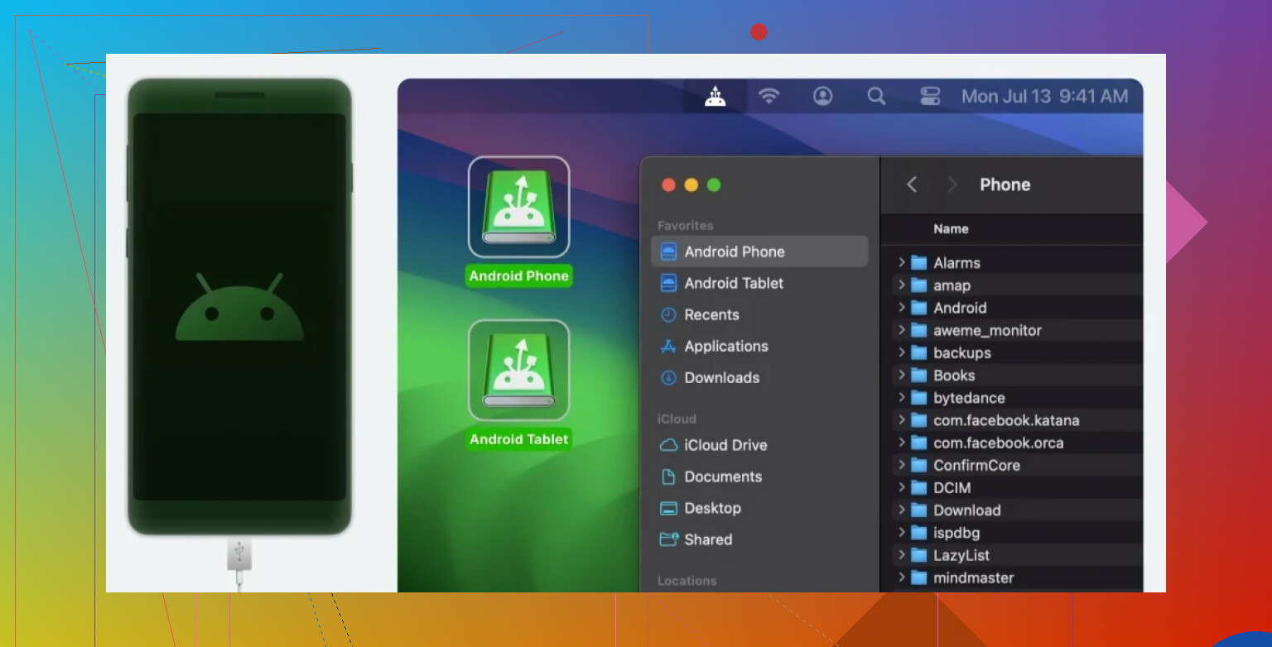Expand the amap folder chevron

[901, 285]
